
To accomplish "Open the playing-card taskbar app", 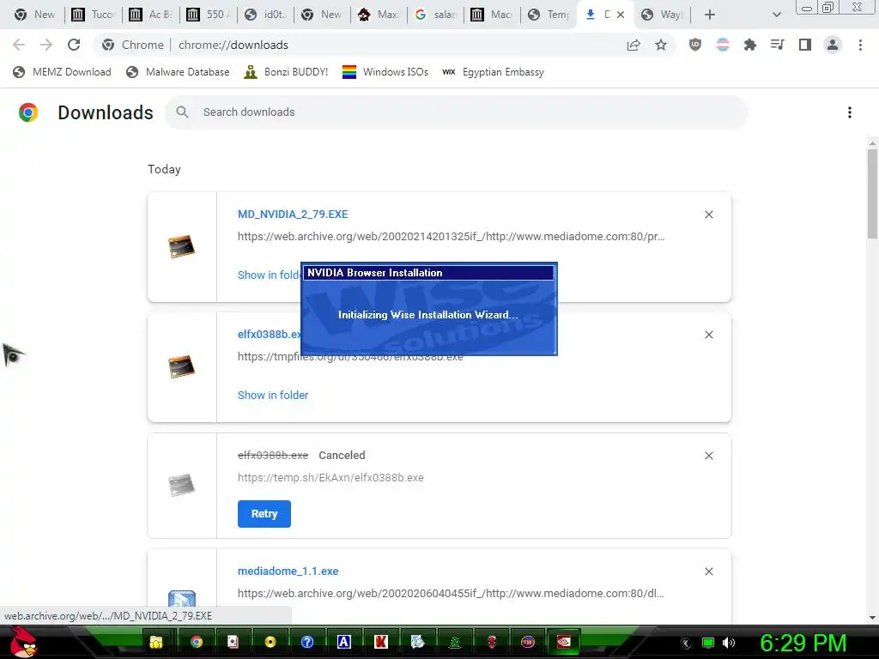I will tap(233, 642).
